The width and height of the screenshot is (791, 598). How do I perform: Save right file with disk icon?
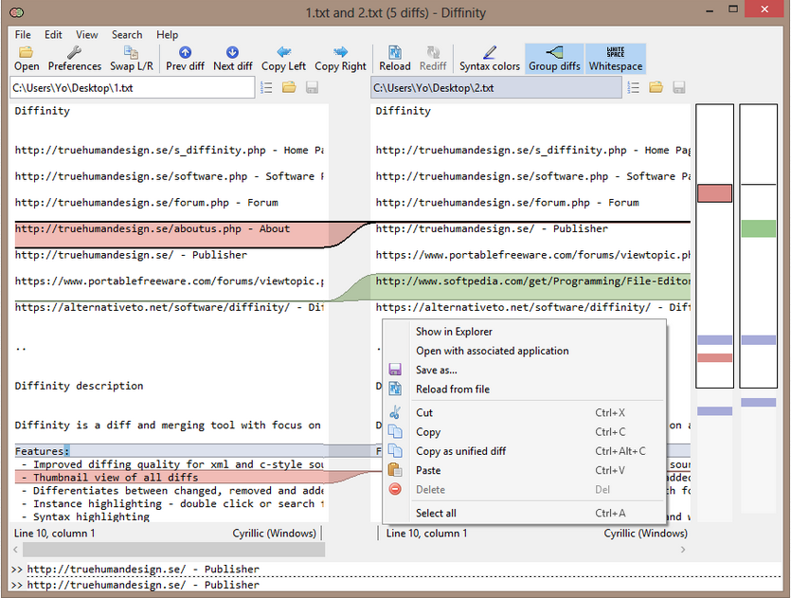click(679, 88)
